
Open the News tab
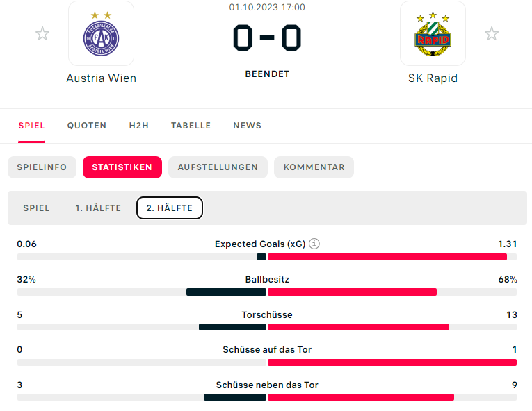(248, 126)
